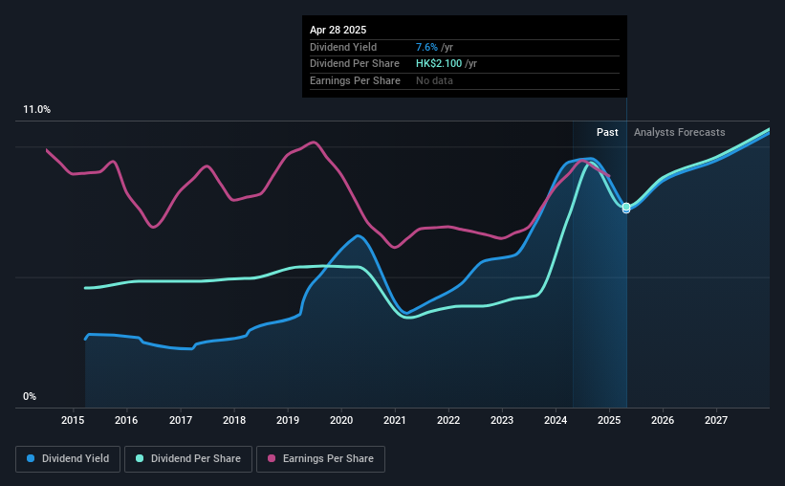
Task: Click the teal Dividend Per Share legend dot
Action: (140, 458)
